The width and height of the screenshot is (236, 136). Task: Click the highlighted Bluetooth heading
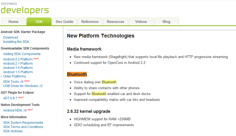click(77, 74)
